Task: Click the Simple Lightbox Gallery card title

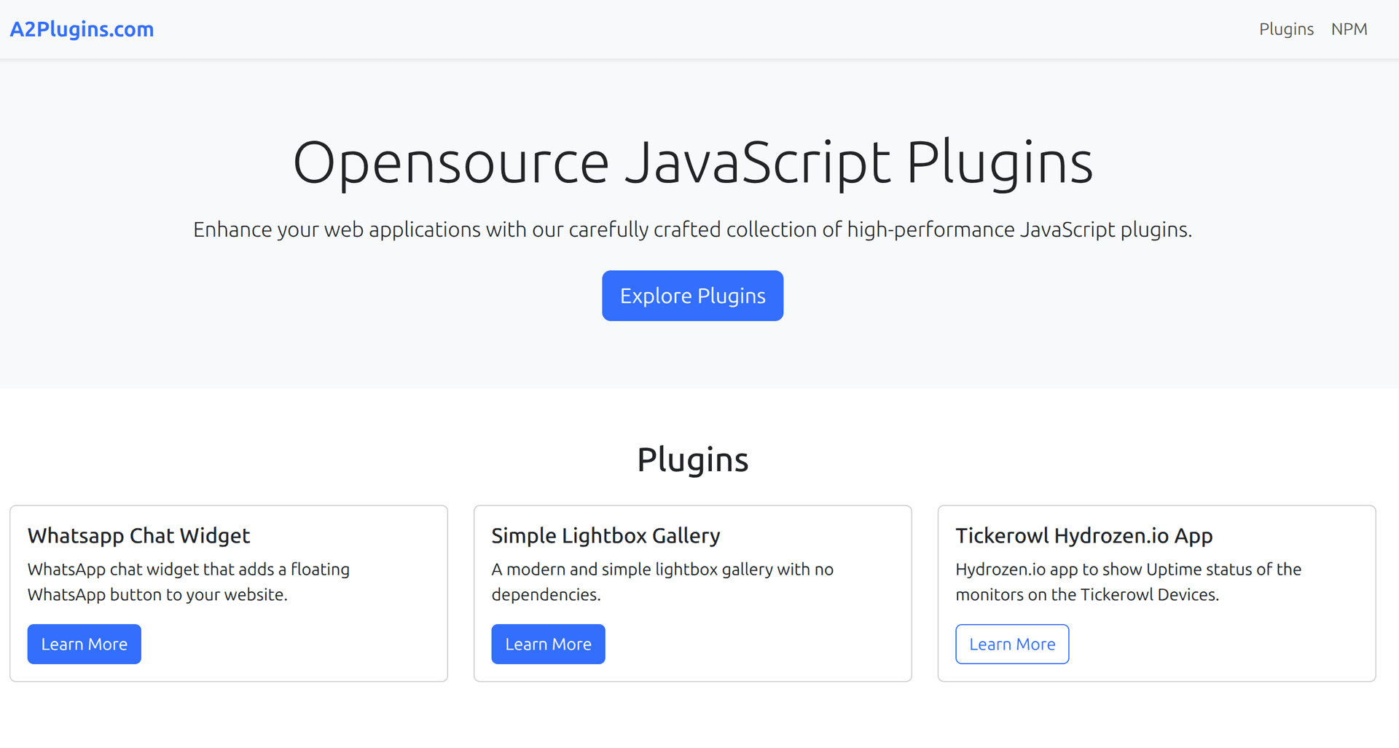Action: click(606, 535)
